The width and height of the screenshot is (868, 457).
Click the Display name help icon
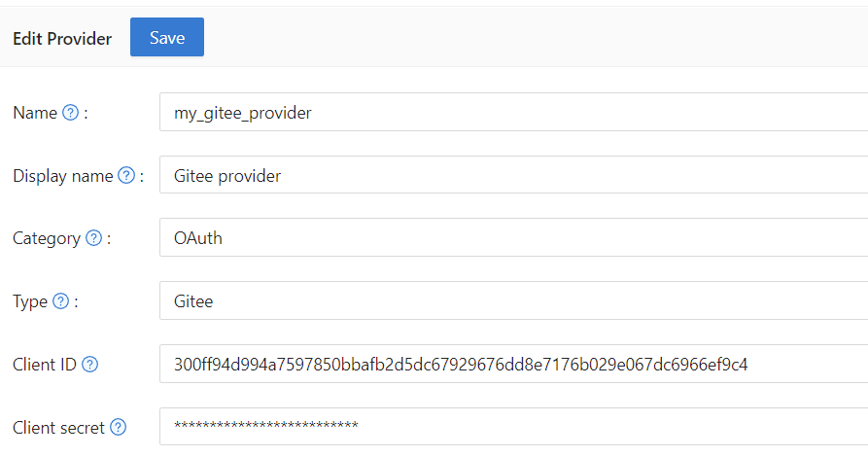click(125, 176)
